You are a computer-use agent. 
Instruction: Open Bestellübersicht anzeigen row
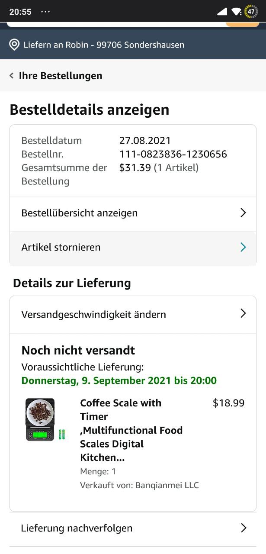[133, 213]
